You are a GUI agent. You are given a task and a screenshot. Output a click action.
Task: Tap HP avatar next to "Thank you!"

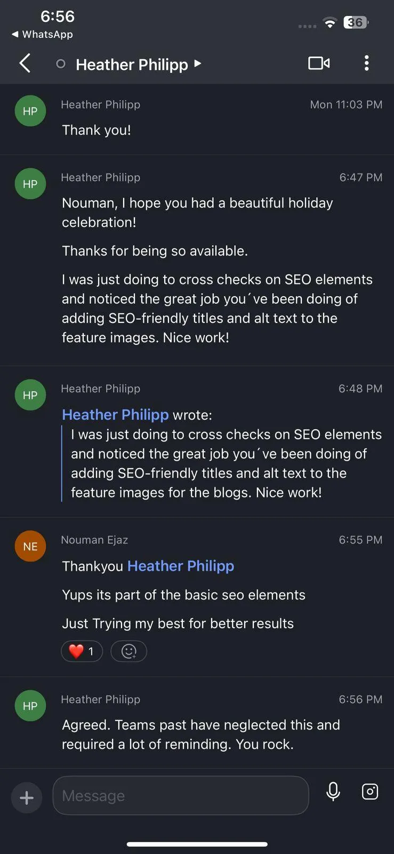[30, 111]
